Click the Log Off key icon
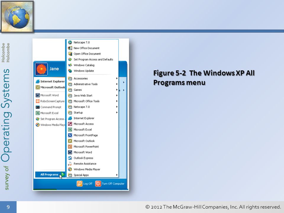 tap(79, 183)
